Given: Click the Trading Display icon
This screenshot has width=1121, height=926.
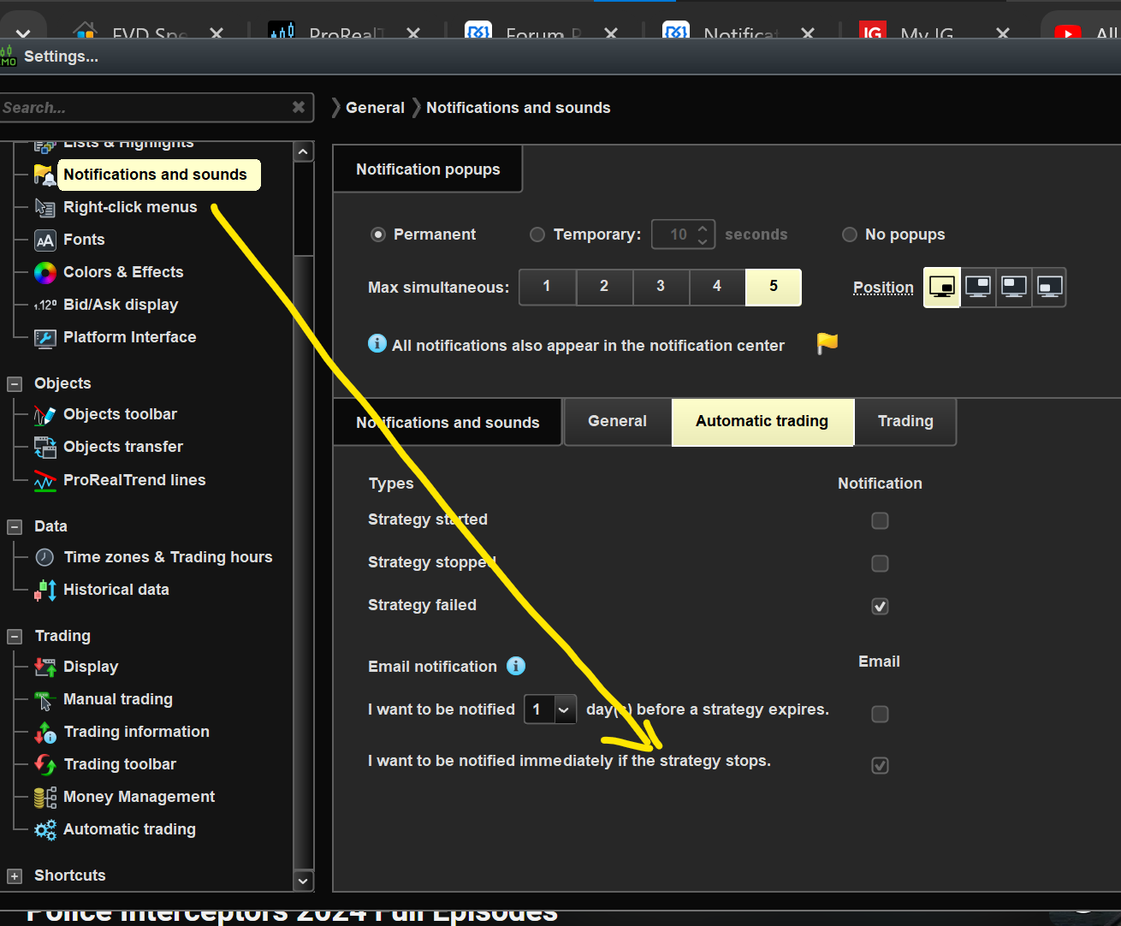Looking at the screenshot, I should pos(44,668).
